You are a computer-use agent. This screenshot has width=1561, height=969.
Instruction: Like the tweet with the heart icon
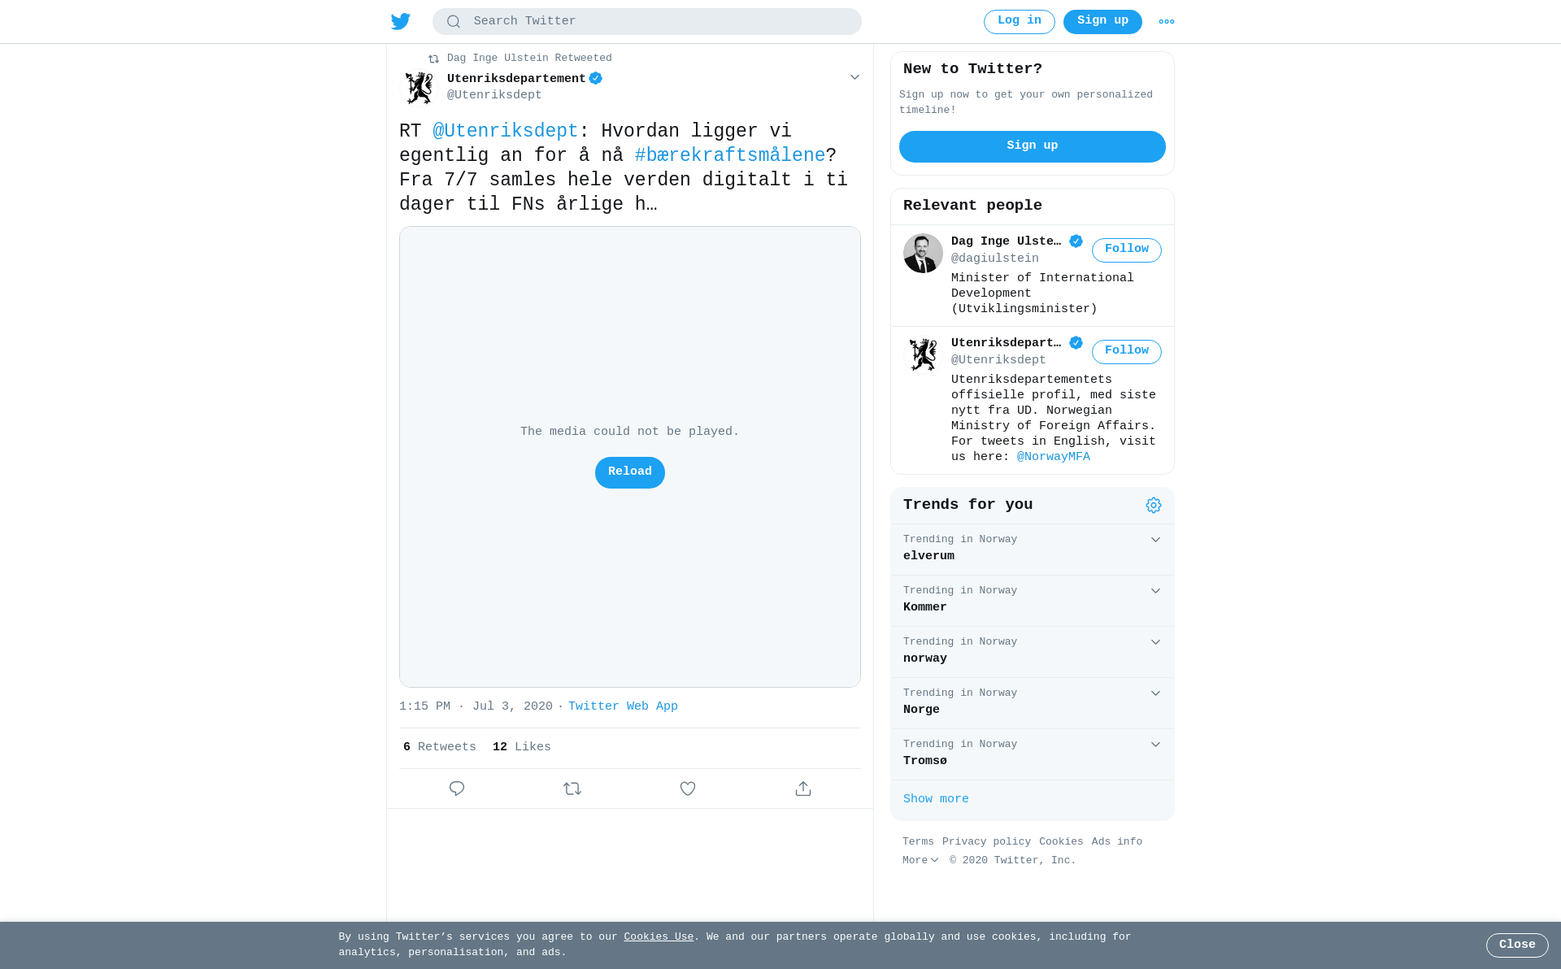pyautogui.click(x=688, y=789)
